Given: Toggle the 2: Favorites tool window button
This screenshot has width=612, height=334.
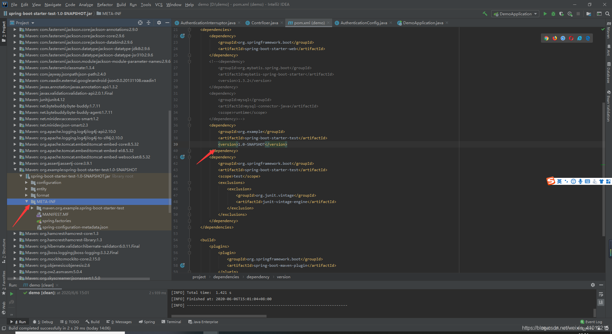Looking at the screenshot, I should coord(4,283).
